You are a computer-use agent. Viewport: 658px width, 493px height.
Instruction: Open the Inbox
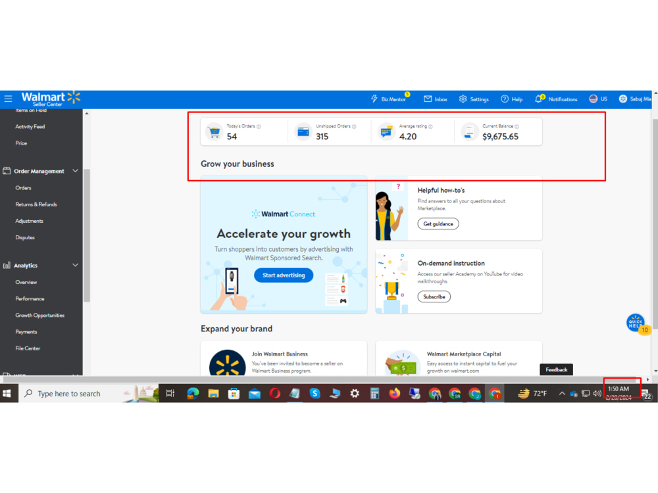(x=435, y=99)
